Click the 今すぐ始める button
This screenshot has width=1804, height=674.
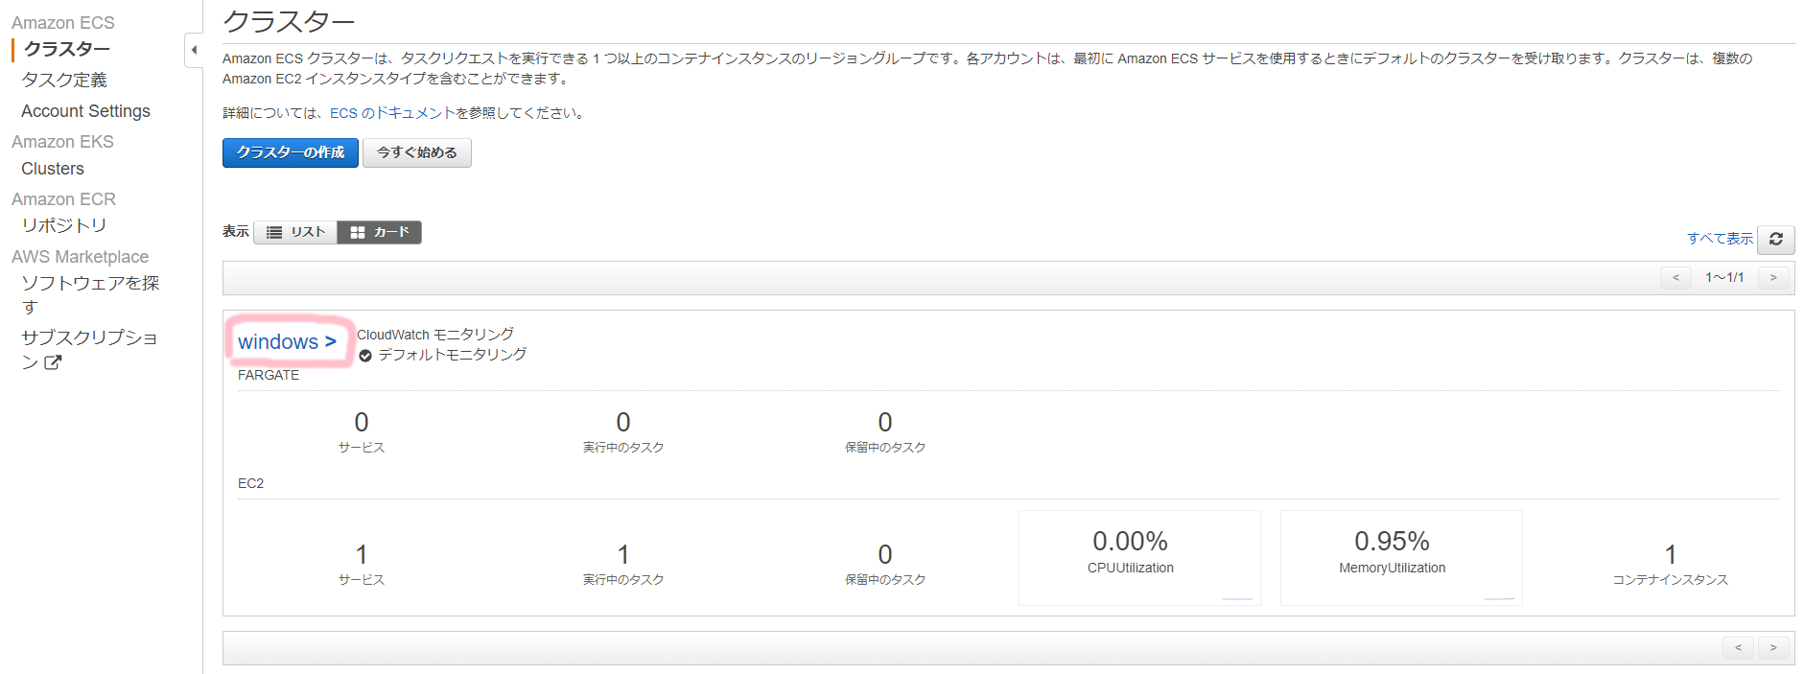pyautogui.click(x=417, y=152)
